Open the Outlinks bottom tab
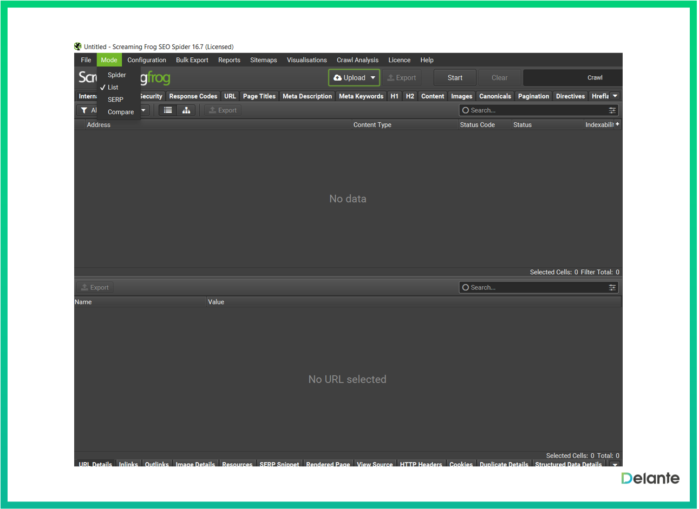This screenshot has width=699, height=509. point(157,464)
